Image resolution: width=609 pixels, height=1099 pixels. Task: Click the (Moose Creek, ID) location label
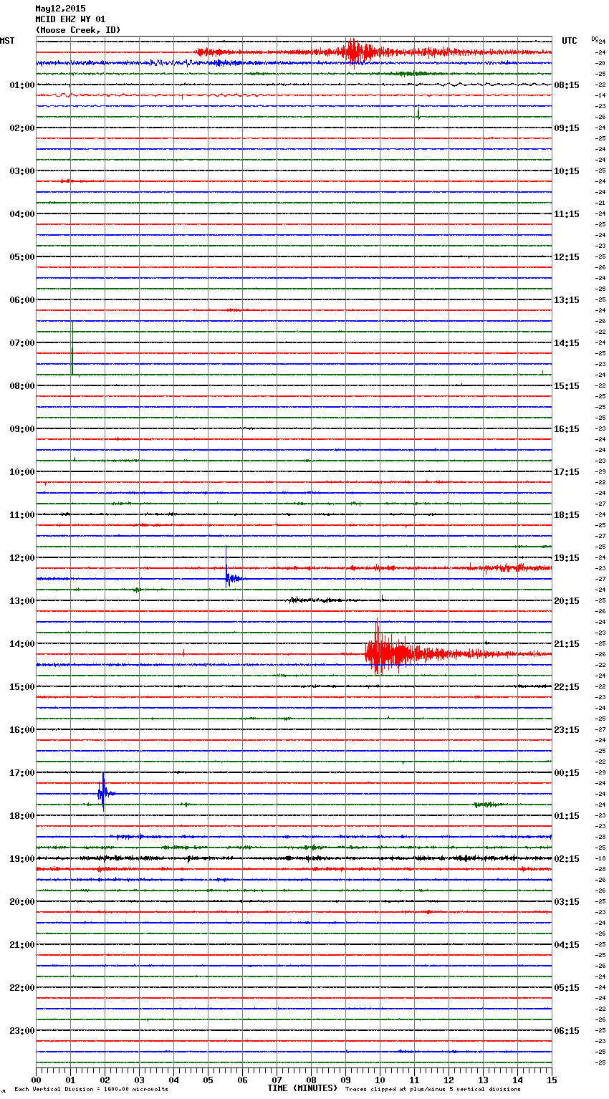tap(78, 30)
